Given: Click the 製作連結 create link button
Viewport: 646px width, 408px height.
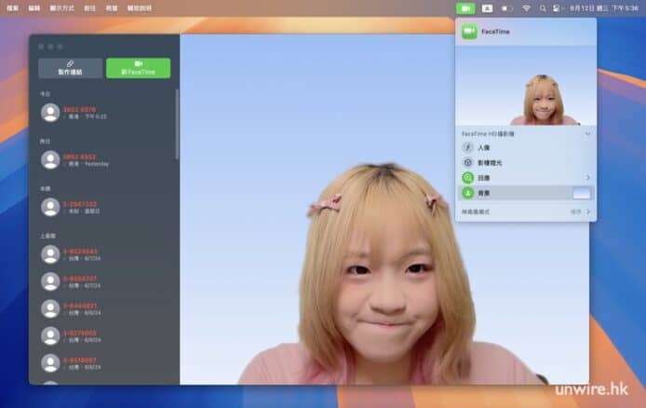Looking at the screenshot, I should point(70,68).
